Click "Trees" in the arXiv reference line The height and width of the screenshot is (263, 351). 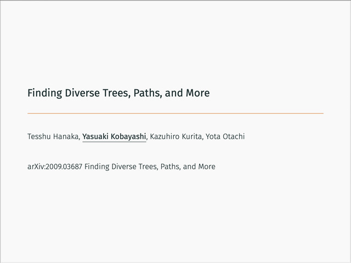pyautogui.click(x=154, y=166)
